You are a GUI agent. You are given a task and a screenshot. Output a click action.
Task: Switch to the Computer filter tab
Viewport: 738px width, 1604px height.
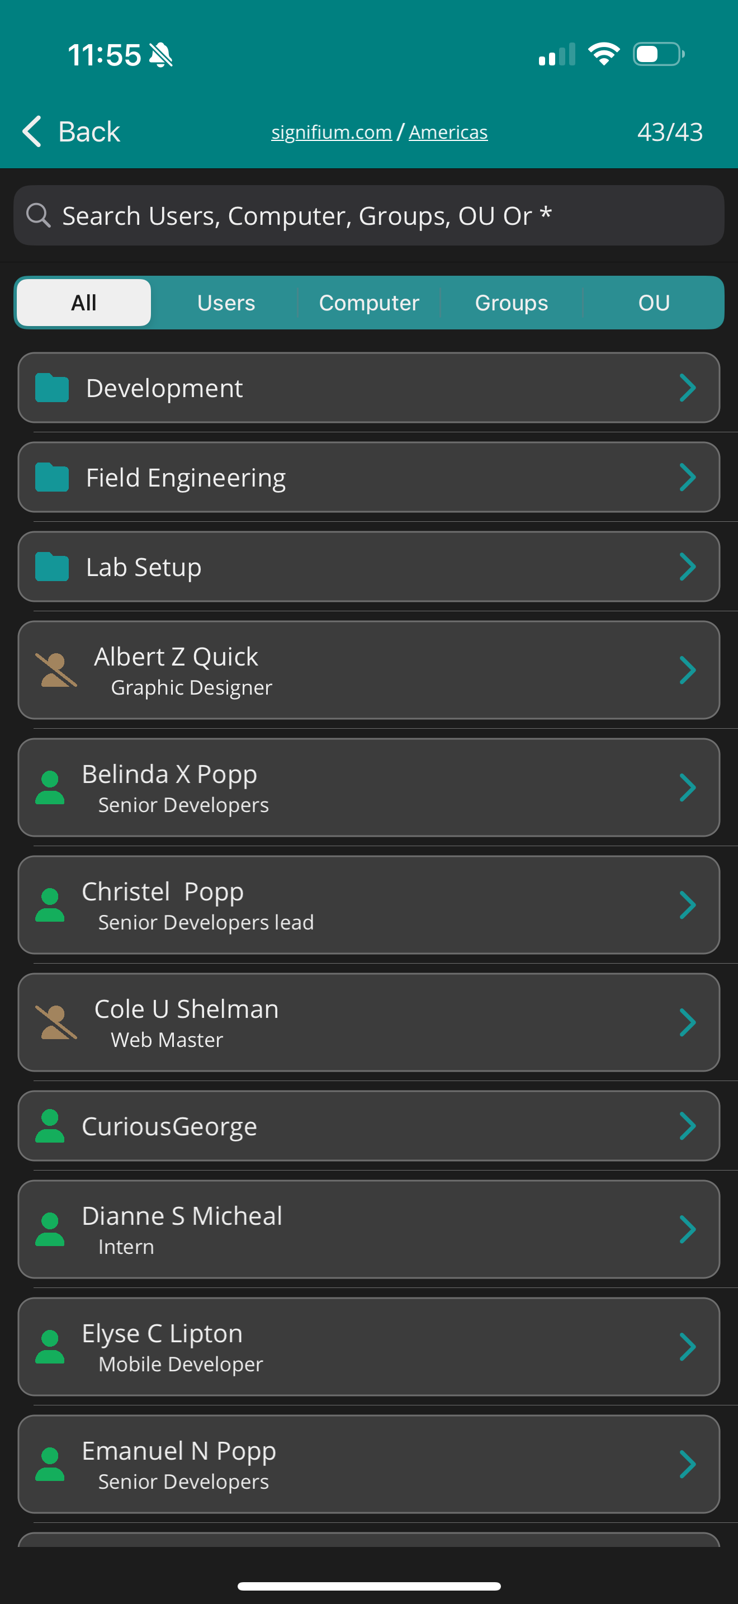click(369, 303)
